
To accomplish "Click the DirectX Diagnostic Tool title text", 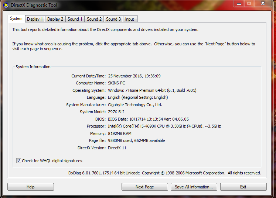I will coord(34,5).
